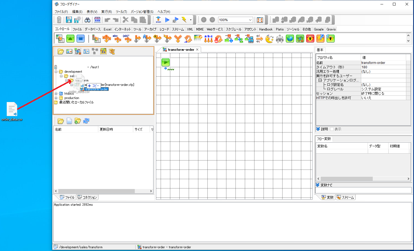The height and width of the screenshot is (251, 414).
Task: Select the STOP hand loop-break component icon
Action: click(x=218, y=39)
